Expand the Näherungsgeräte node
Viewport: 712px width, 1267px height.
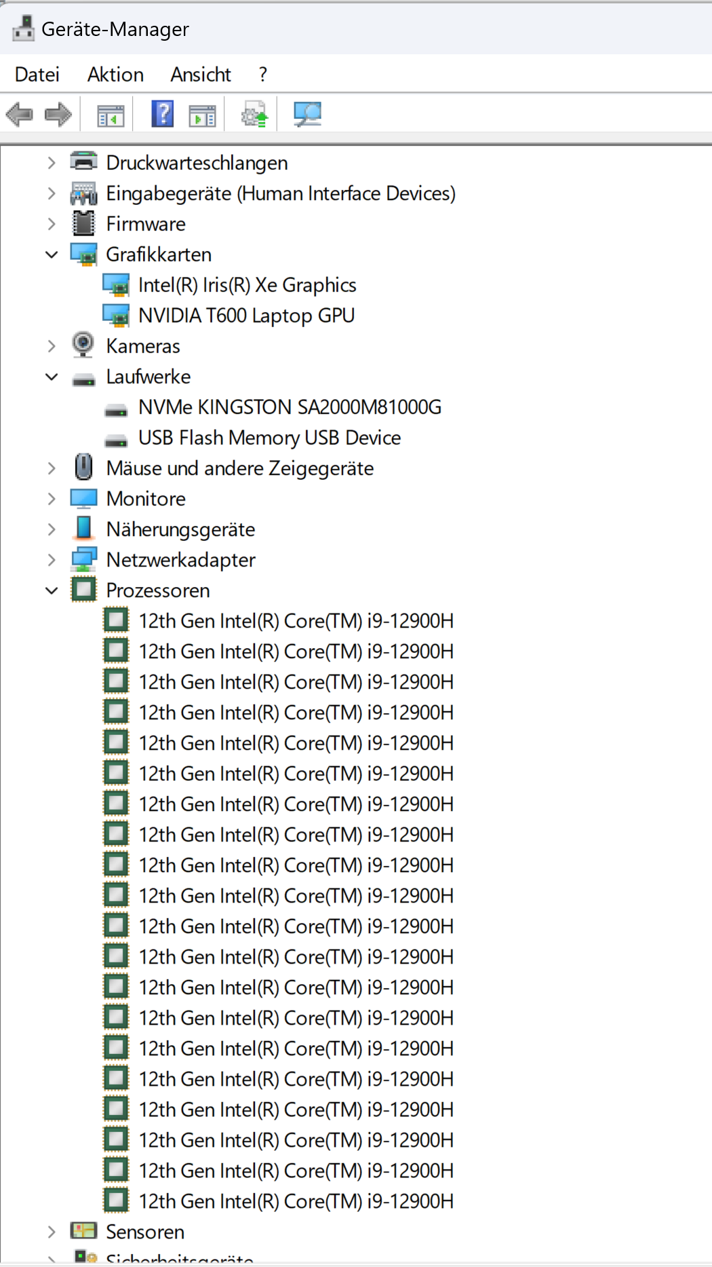tap(52, 529)
